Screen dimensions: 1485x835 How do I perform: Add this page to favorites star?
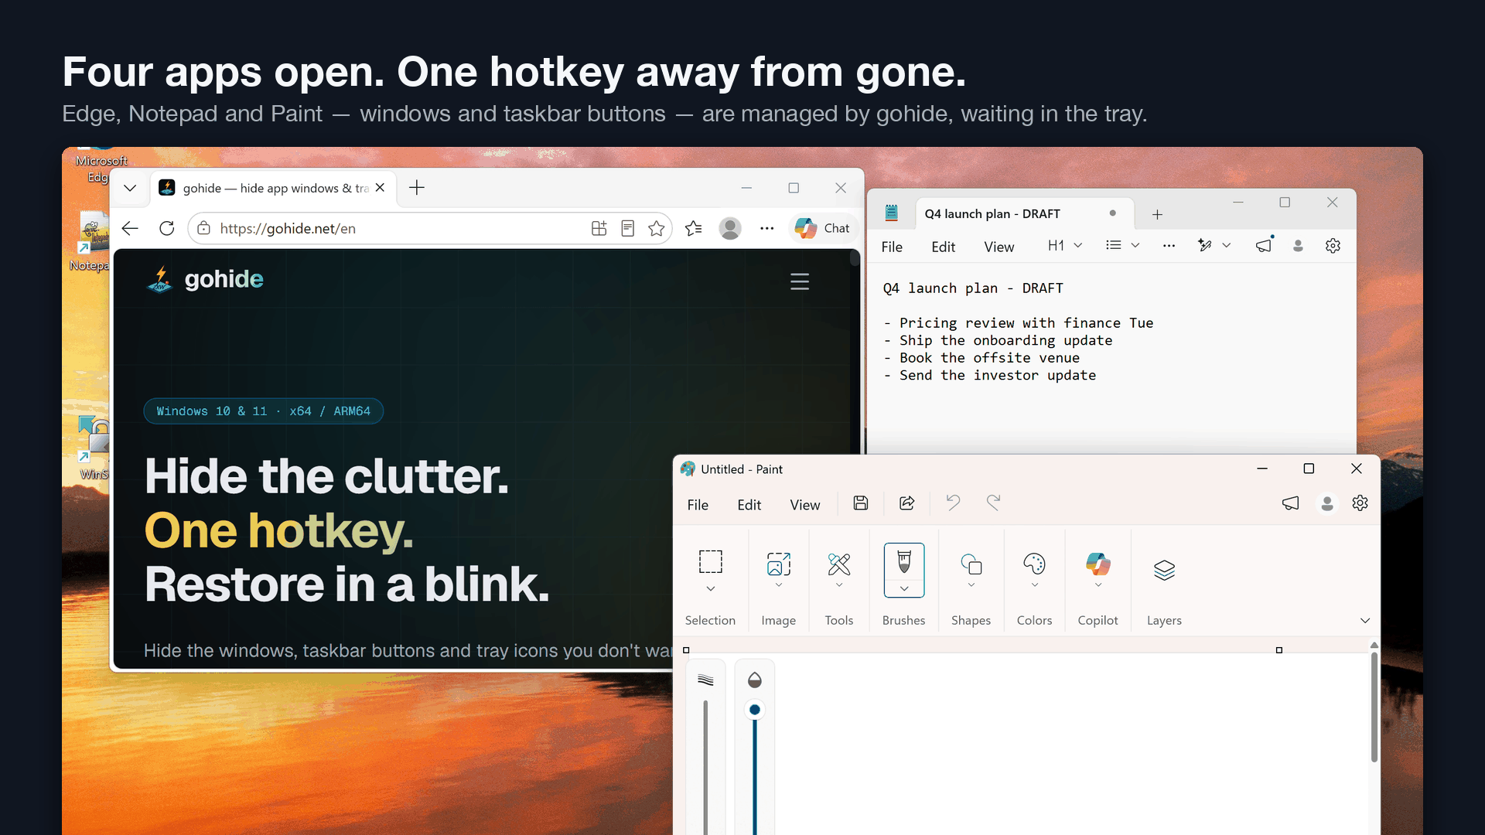tap(657, 228)
